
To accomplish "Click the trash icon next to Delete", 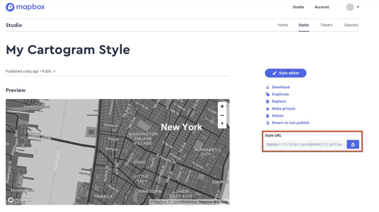I will (268, 116).
